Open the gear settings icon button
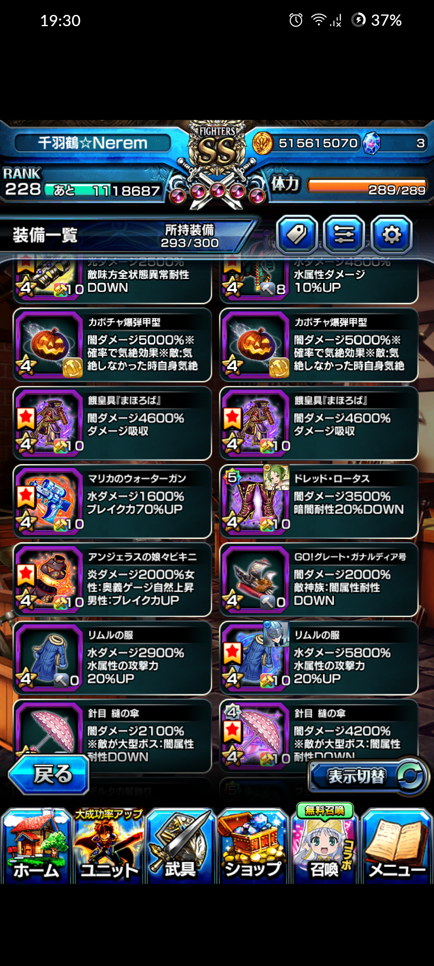The height and width of the screenshot is (966, 434). tap(391, 234)
